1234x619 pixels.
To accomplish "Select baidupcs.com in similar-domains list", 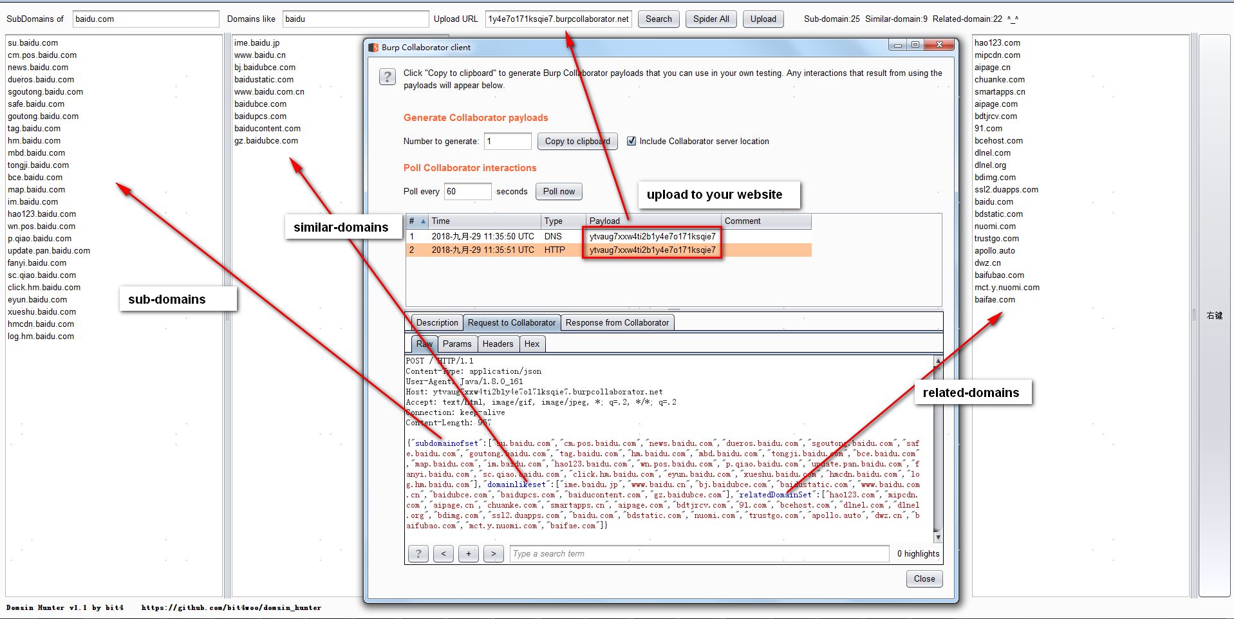I will (261, 116).
